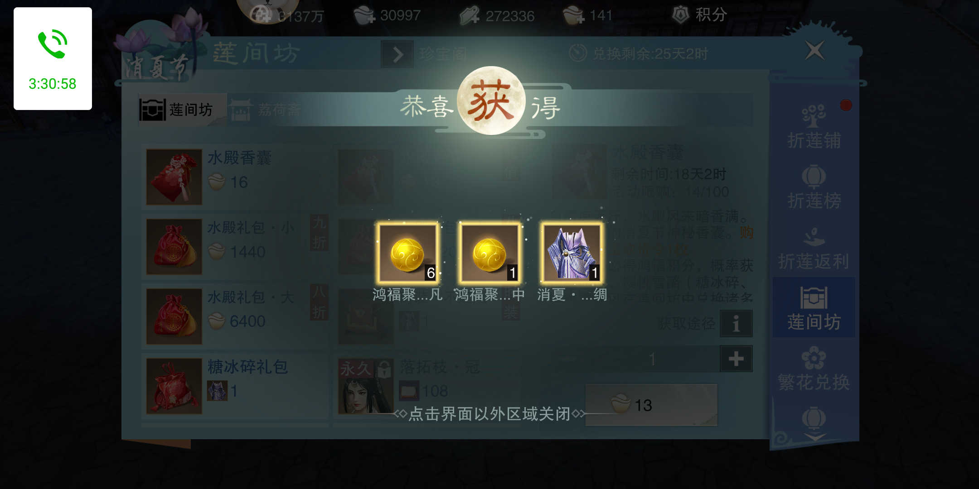This screenshot has height=489, width=979.
Task: Click the 鸿福聚...凡 golden orb reward
Action: (407, 253)
